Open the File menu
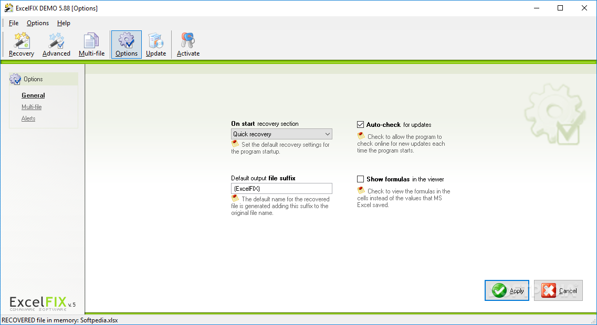The image size is (597, 325). [13, 23]
